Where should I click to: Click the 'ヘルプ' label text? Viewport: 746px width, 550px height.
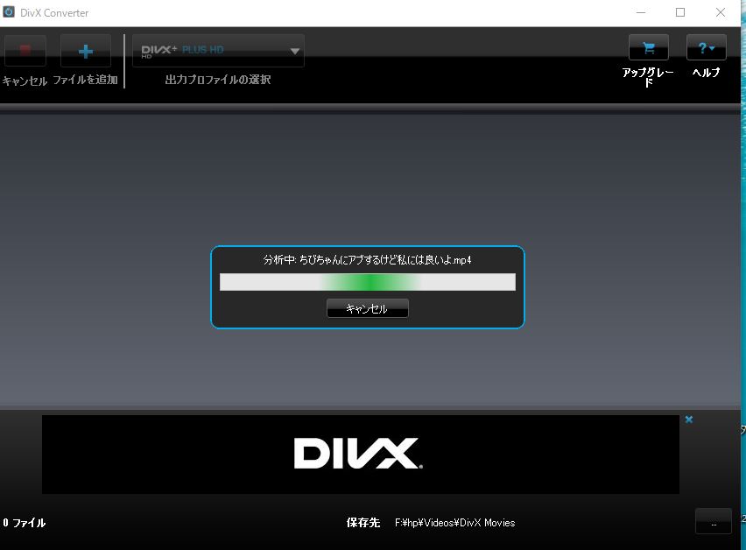click(706, 73)
